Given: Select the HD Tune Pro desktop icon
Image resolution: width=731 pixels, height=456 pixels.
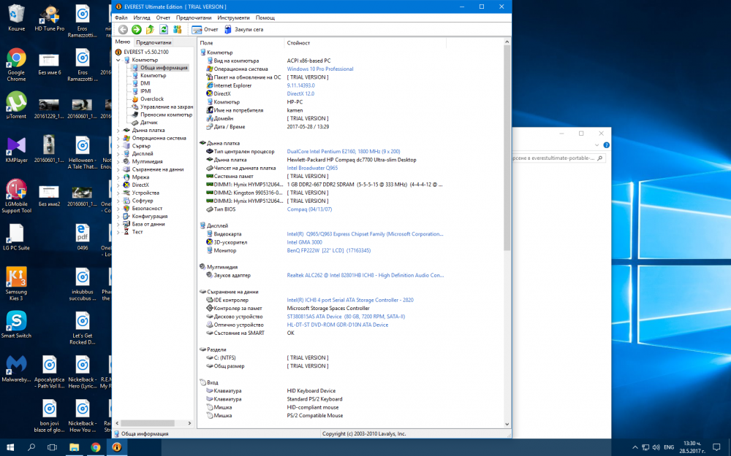Looking at the screenshot, I should (x=50, y=18).
